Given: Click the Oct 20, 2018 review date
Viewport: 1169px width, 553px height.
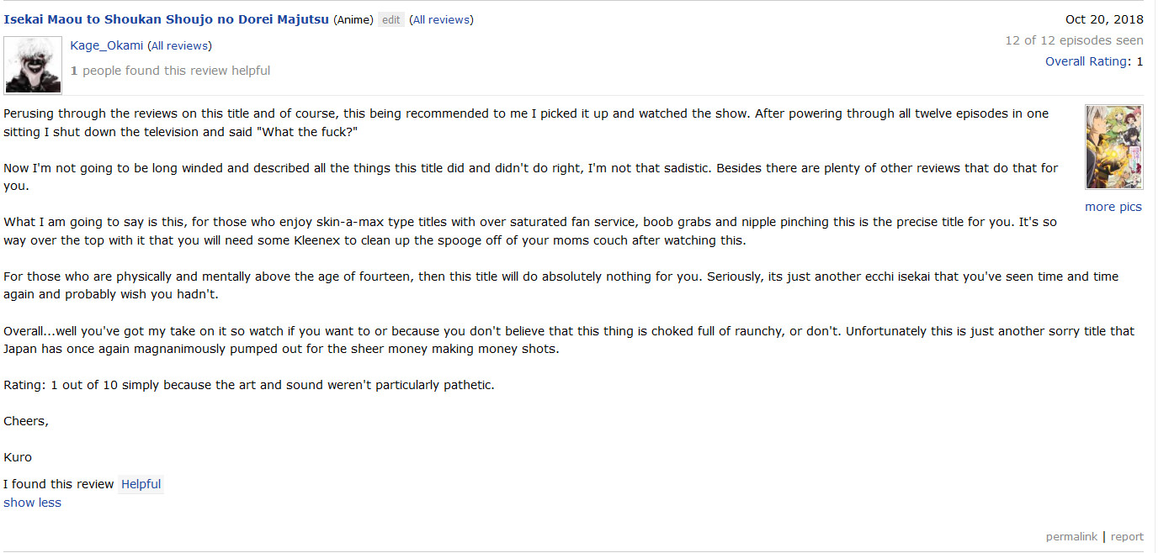Looking at the screenshot, I should pos(1104,19).
